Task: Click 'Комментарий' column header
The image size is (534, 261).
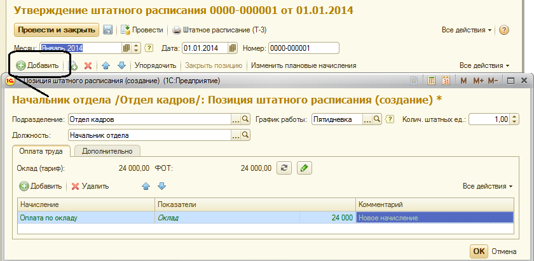Action: pyautogui.click(x=435, y=204)
